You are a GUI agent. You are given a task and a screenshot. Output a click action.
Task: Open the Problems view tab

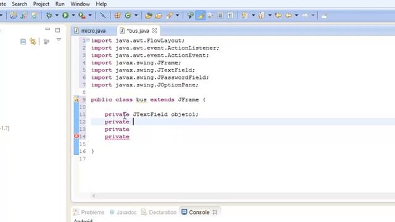click(x=89, y=212)
